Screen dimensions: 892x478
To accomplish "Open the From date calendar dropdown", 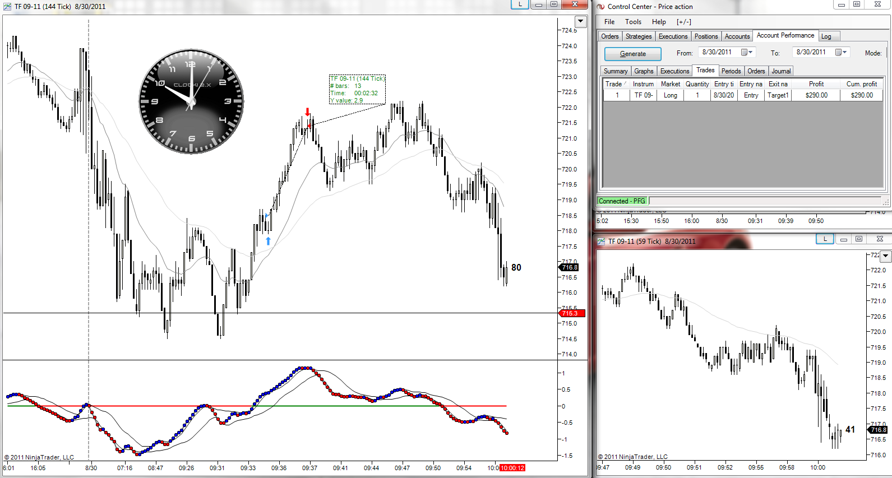I will coord(747,52).
